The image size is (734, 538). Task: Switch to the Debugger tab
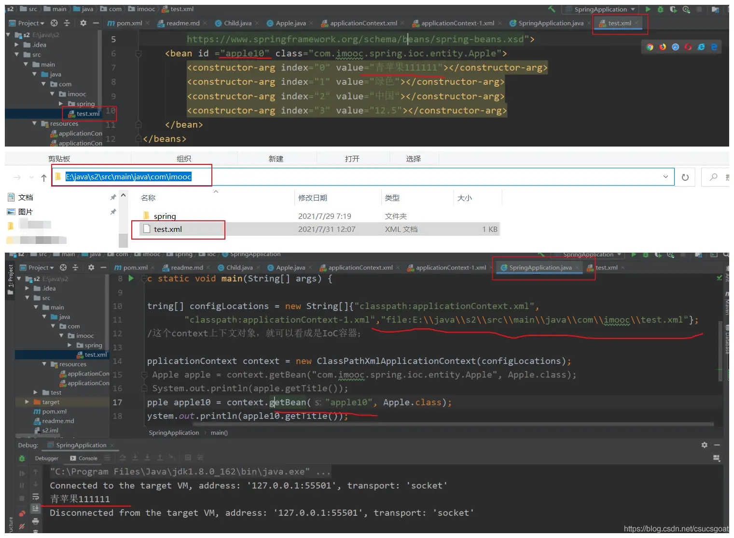click(x=46, y=458)
